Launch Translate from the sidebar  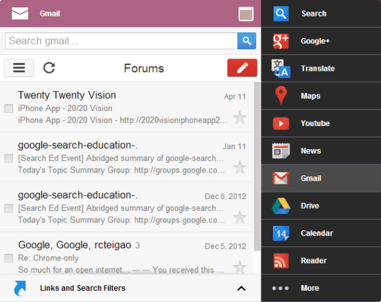tap(280, 68)
